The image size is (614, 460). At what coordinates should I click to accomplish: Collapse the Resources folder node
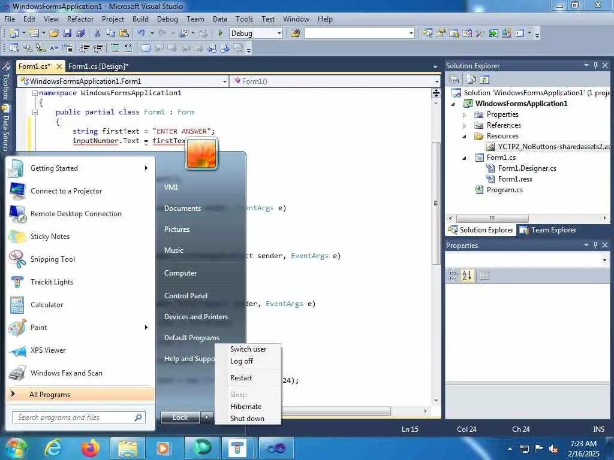pos(465,137)
